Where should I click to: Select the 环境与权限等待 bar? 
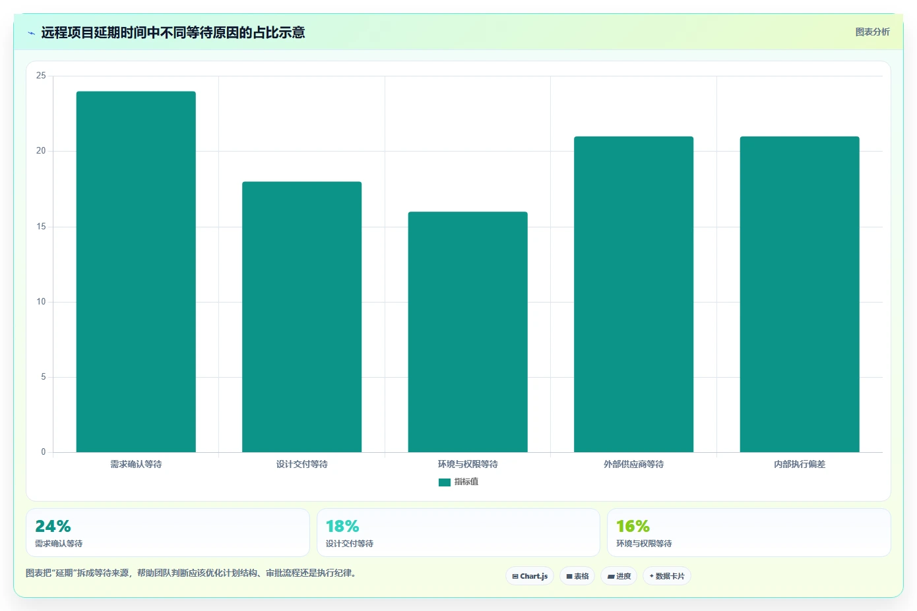(x=468, y=332)
